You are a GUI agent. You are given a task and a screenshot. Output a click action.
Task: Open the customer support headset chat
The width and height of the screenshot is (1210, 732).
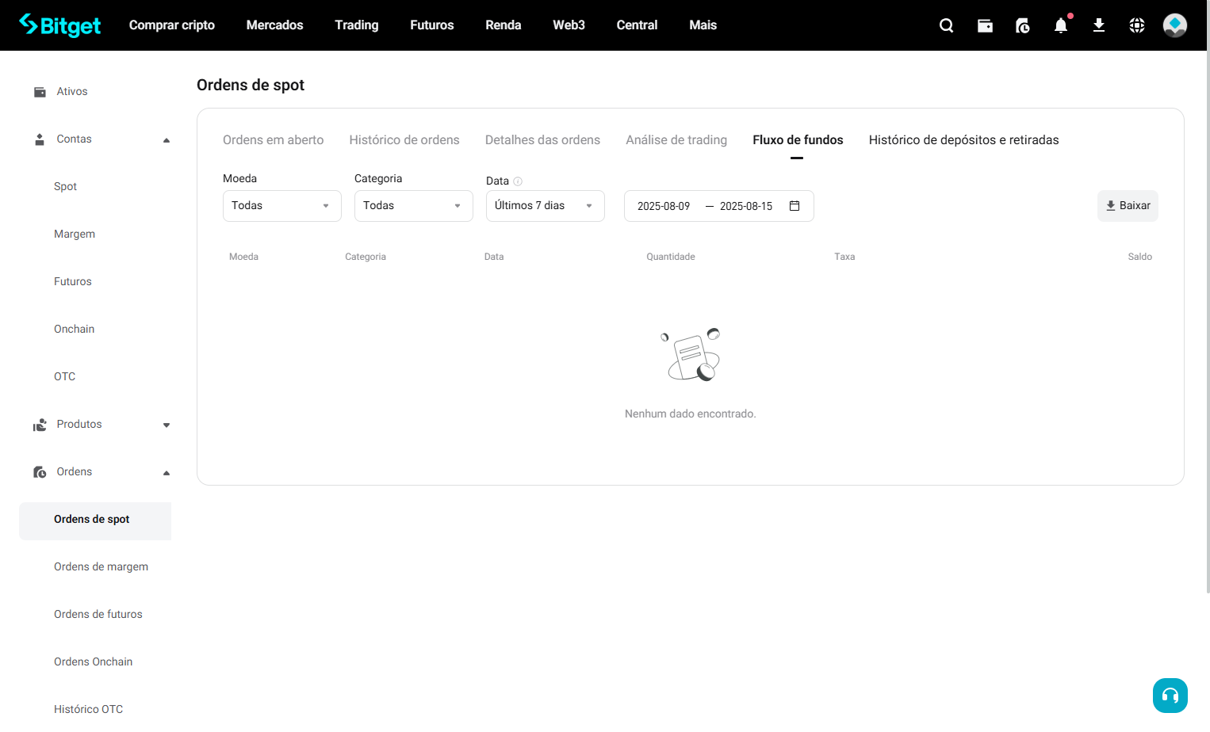pyautogui.click(x=1170, y=696)
